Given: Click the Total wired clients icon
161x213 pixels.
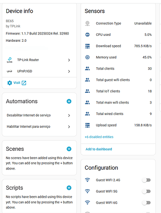Looking at the screenshot, I should coord(88,114).
